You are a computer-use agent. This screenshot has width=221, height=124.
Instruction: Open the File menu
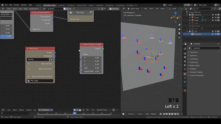[x=6, y=5]
